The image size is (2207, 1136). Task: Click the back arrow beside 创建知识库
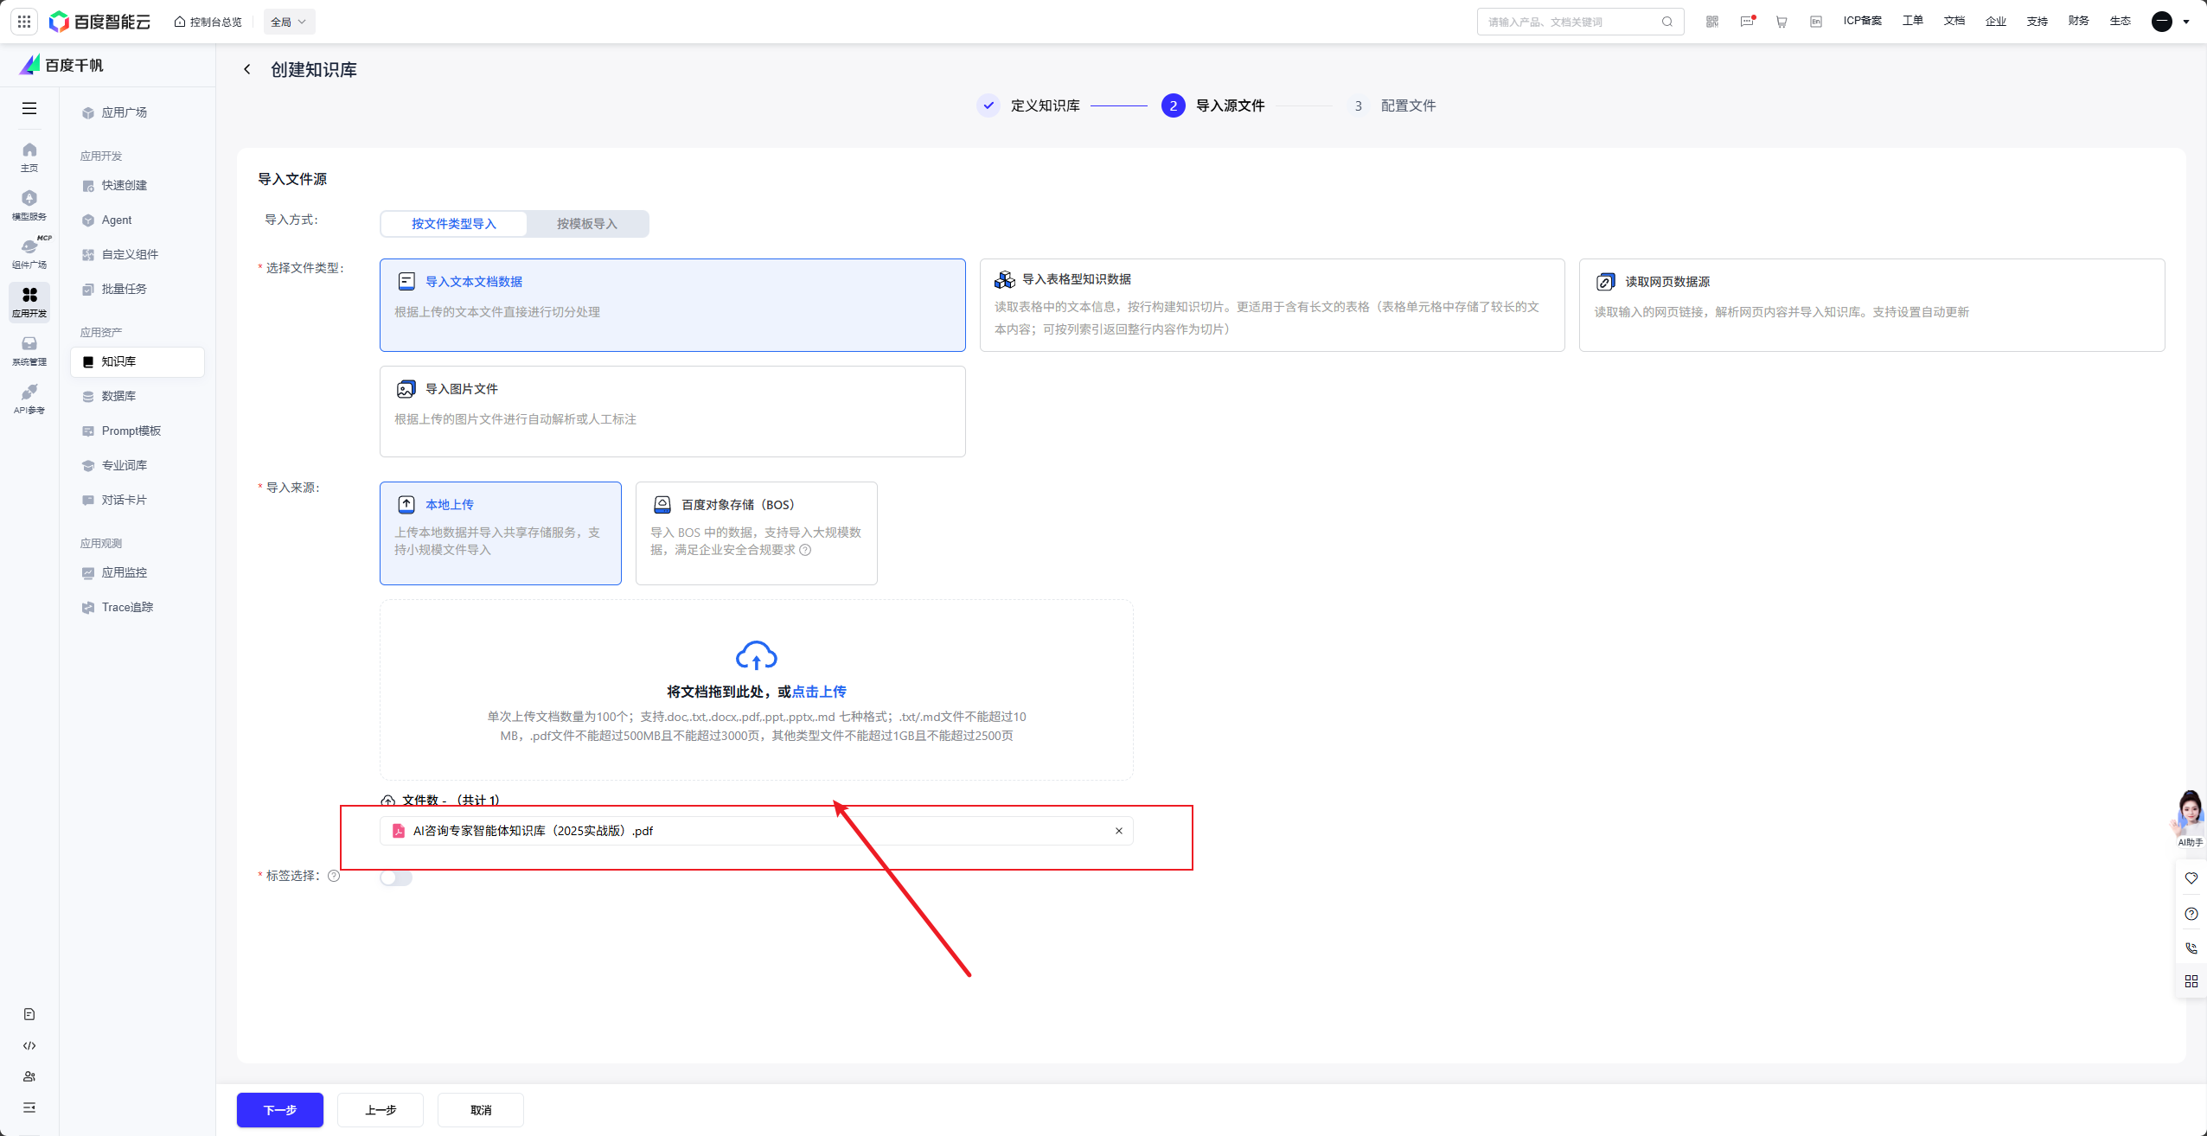[x=247, y=69]
